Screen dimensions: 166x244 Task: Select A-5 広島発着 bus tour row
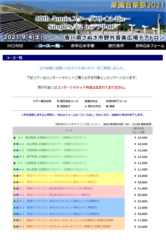pos(69,163)
